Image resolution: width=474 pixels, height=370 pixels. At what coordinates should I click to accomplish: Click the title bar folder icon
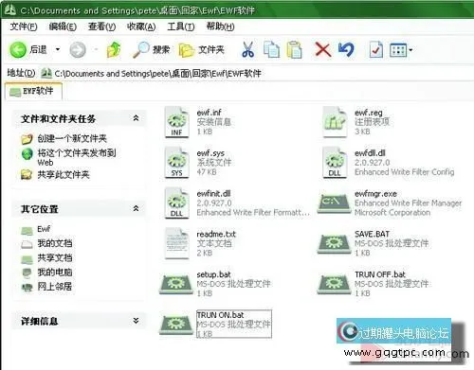coord(9,10)
